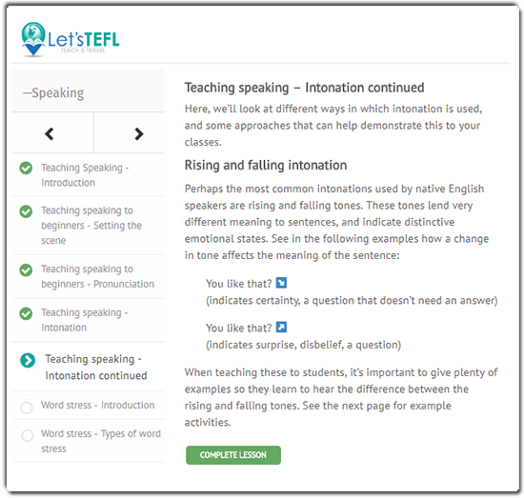Select circle beside Types of word stress
Screen dimensions: 524x498
click(28, 435)
